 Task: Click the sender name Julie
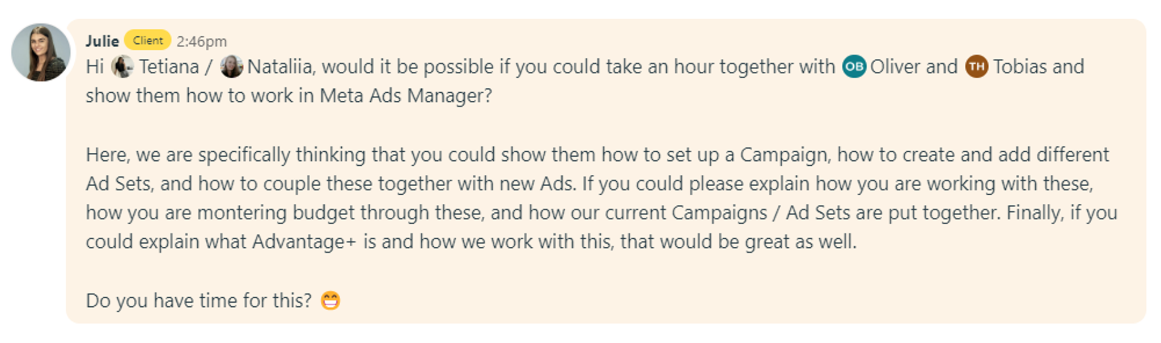102,41
